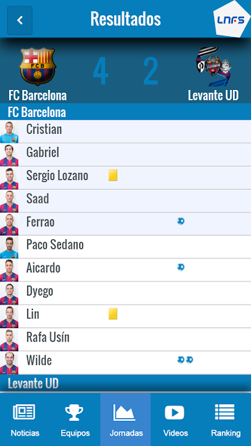Screen dimensions: 251x446
Task: Click Wilde's goal ball icons
Action: pos(185,360)
